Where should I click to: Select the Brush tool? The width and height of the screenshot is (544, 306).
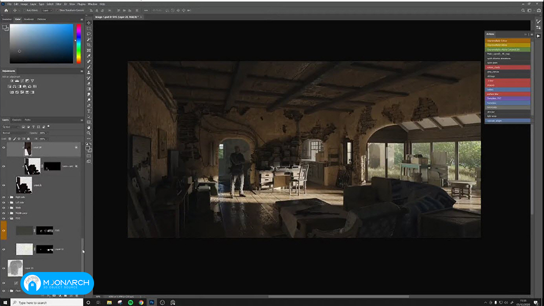coord(89,67)
